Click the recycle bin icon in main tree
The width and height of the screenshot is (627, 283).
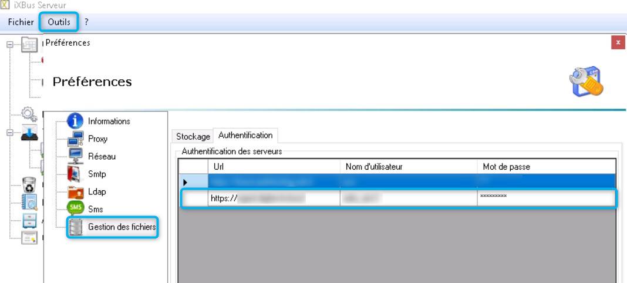pos(29,185)
